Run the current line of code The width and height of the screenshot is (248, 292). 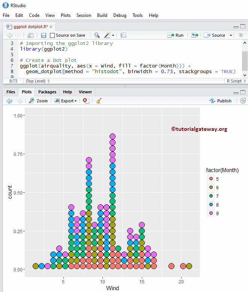coord(176,35)
